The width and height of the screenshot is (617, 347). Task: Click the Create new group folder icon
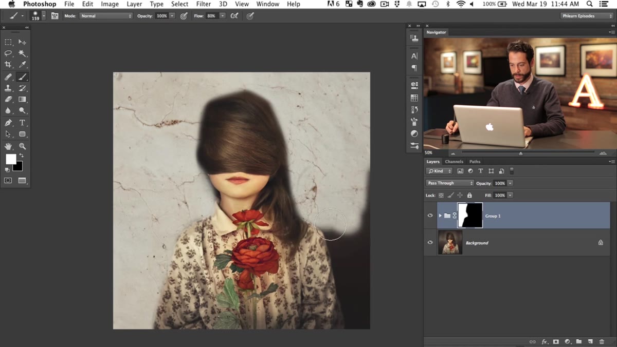pyautogui.click(x=578, y=342)
